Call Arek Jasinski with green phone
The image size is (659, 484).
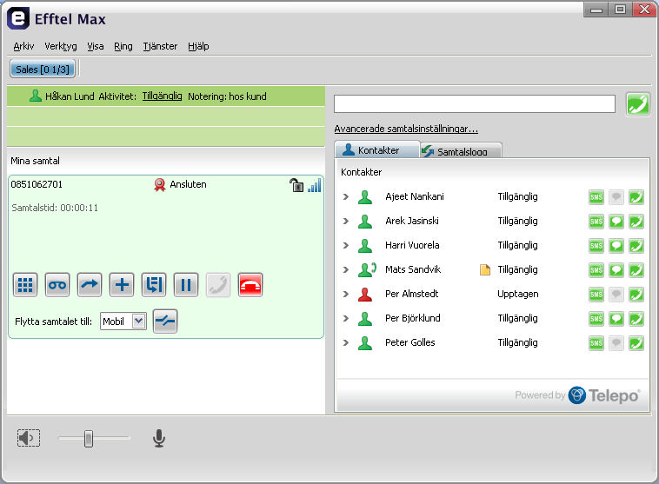(x=636, y=222)
